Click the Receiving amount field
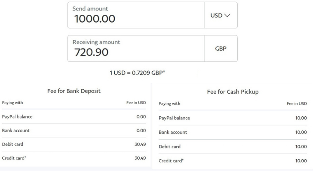Viewport: 313px width, 175px height. (x=136, y=49)
